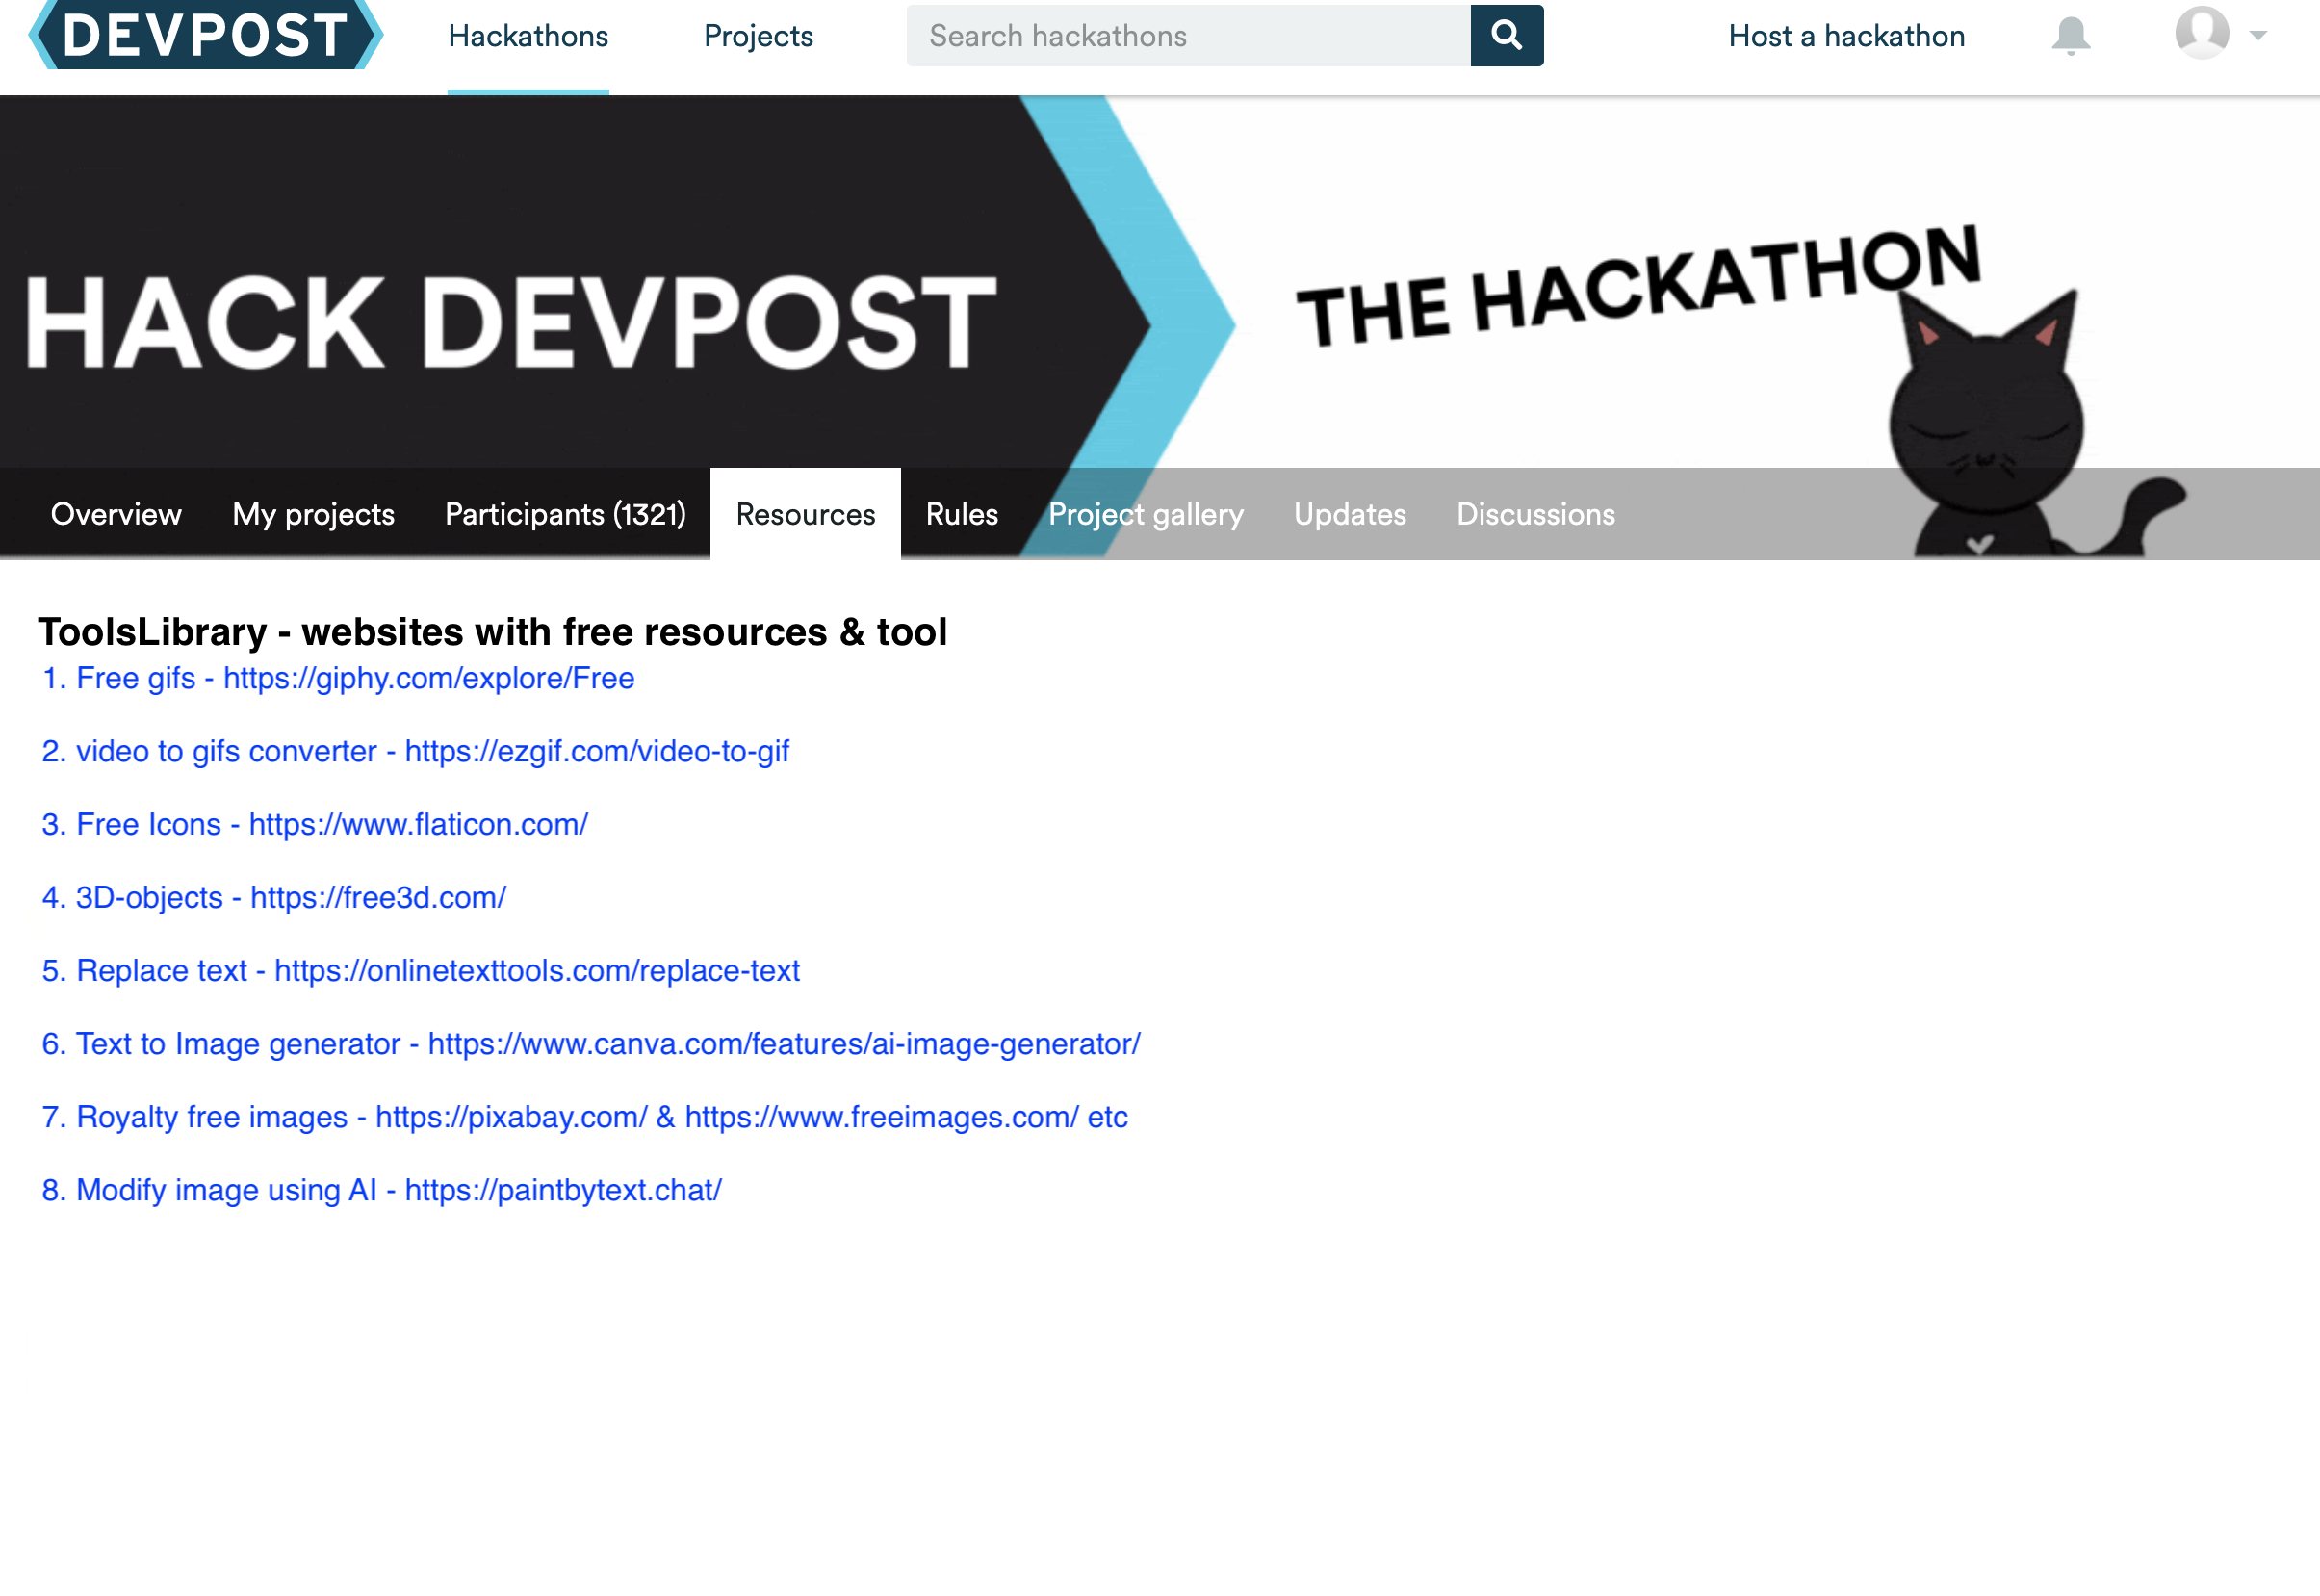Screen dimensions: 2320x1596
Task: Open the Project gallery tab
Action: click(x=1145, y=514)
